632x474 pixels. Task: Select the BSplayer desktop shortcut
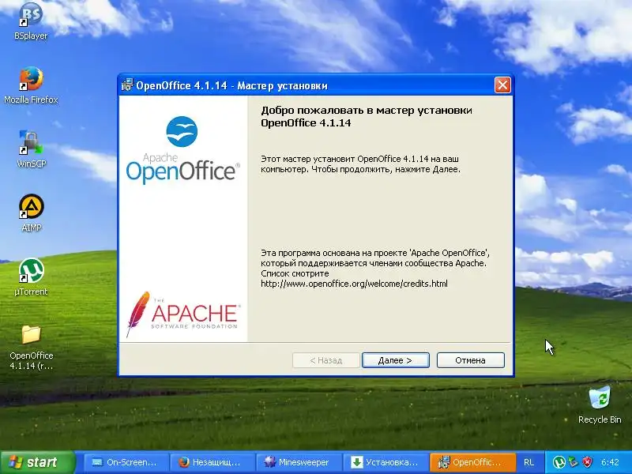coord(31,21)
